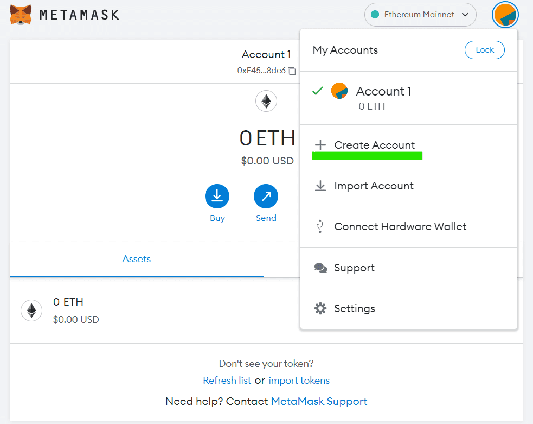Click the My Accounts heading
533x424 pixels.
click(345, 50)
